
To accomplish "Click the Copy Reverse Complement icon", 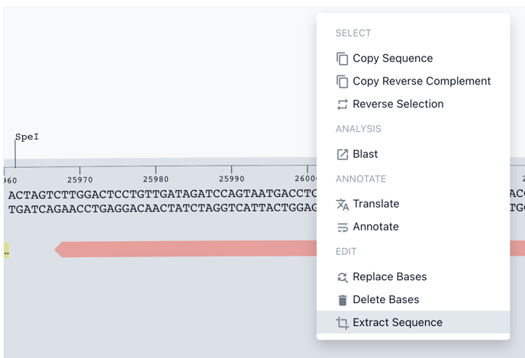I will [x=342, y=82].
